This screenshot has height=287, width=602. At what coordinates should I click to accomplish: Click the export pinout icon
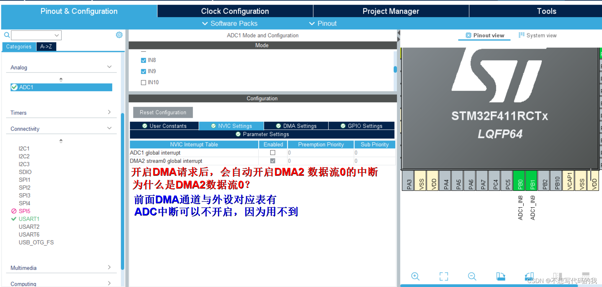pos(501,276)
